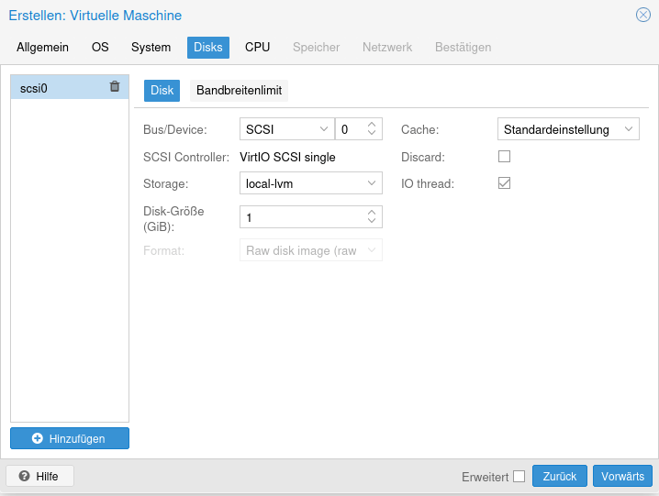The width and height of the screenshot is (659, 496).
Task: Open Hilfe help documentation
Action: (39, 476)
